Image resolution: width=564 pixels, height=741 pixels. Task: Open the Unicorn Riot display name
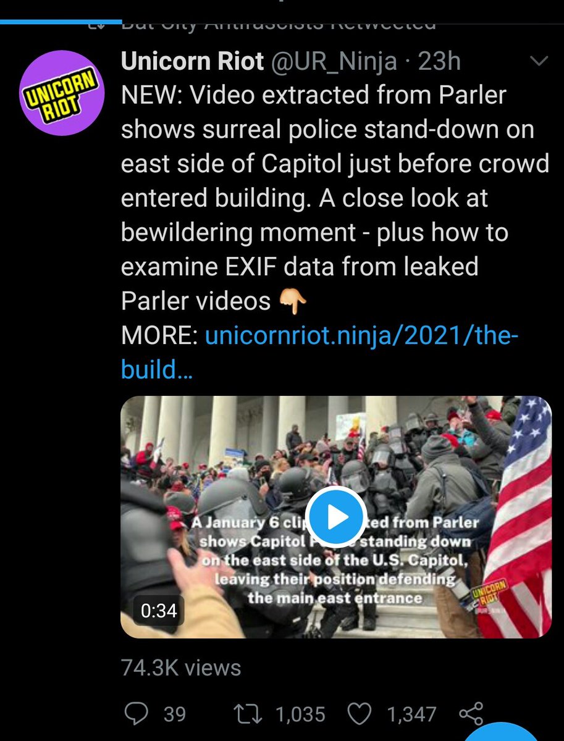[193, 61]
